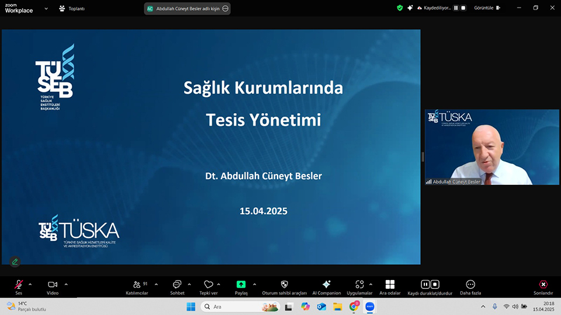The width and height of the screenshot is (561, 315).
Task: Stop recording using top bar stop button
Action: click(x=463, y=8)
